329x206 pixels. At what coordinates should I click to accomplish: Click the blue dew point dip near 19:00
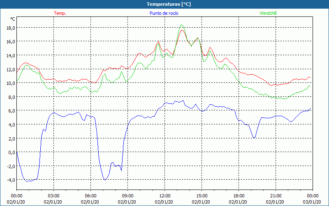254,138
